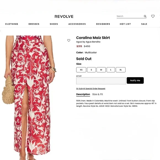Open the Hot List menu

point(125,24)
